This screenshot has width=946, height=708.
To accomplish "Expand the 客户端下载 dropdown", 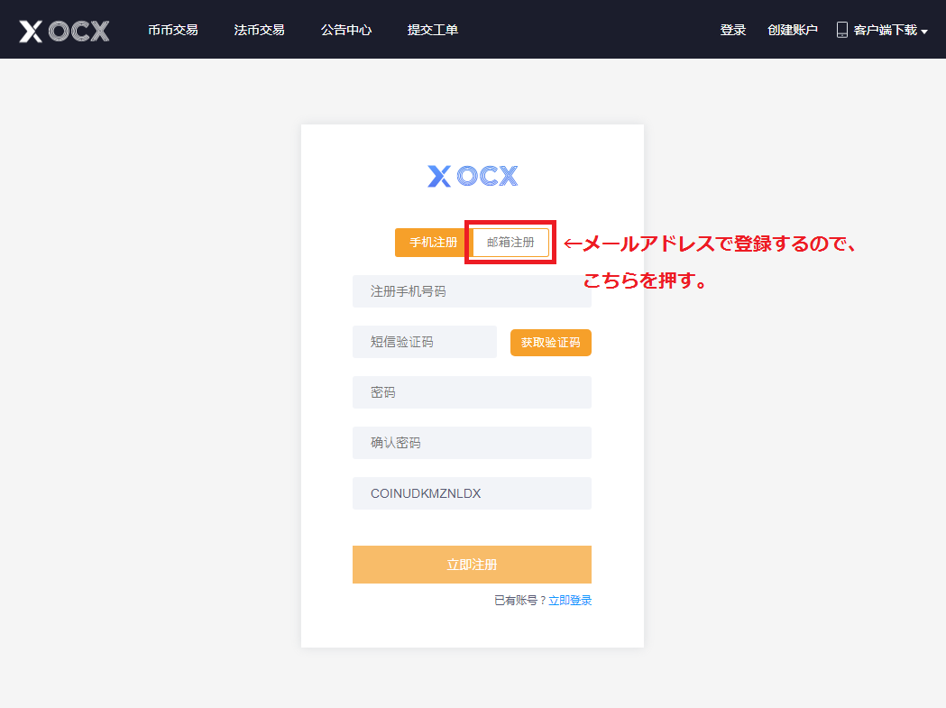I will coord(890,30).
